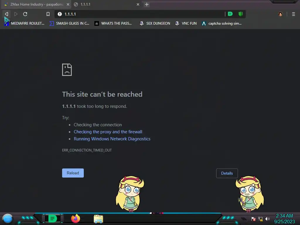Select the ERR_CONNECTION_TIMED_OUT text

point(87,150)
